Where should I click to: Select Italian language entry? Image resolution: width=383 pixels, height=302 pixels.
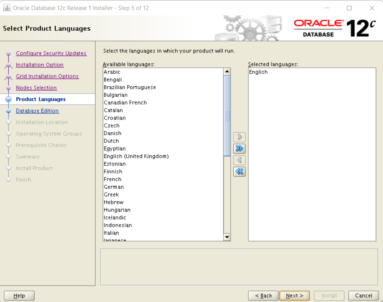(x=163, y=233)
